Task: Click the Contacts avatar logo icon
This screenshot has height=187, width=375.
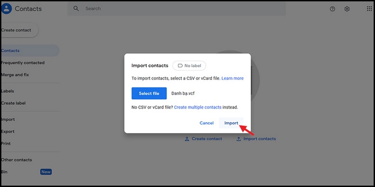Action: click(6, 9)
